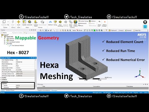The image size is (149, 112).
Task: Click the Use Adaptive Sizing value cell
Action: tap(25, 60)
